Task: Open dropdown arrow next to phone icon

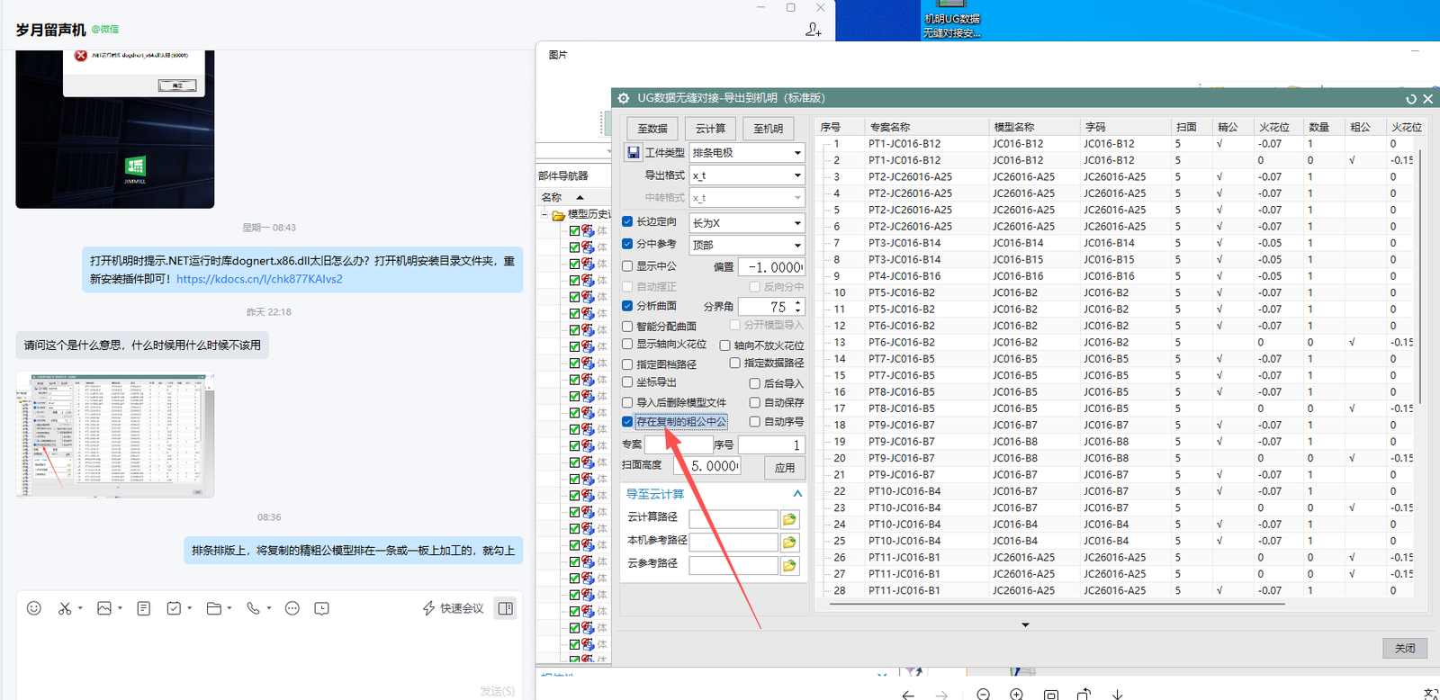Action: tap(269, 608)
